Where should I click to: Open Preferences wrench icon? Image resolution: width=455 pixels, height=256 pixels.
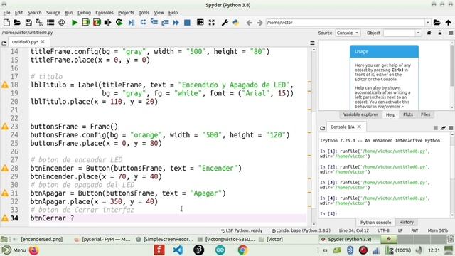click(225, 22)
